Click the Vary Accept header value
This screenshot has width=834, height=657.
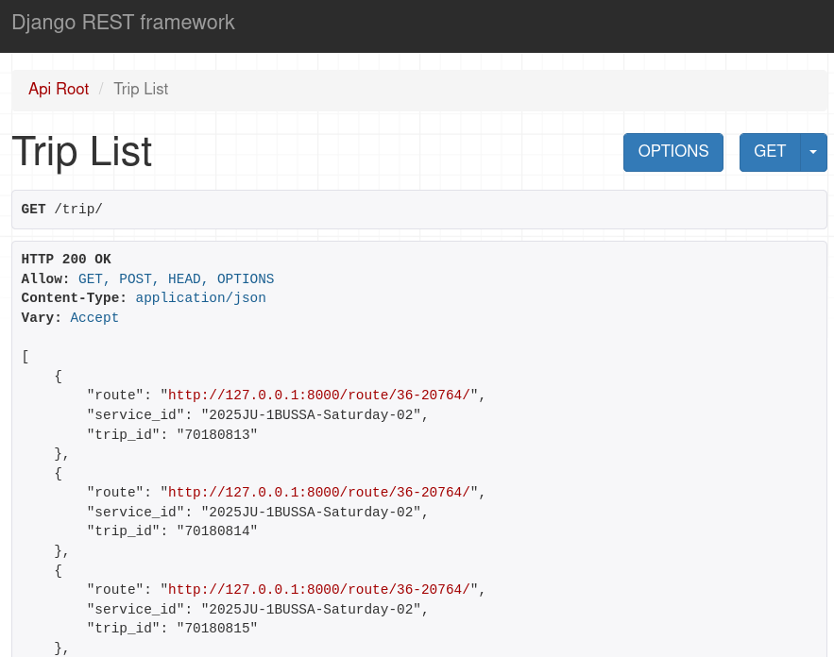(x=94, y=317)
